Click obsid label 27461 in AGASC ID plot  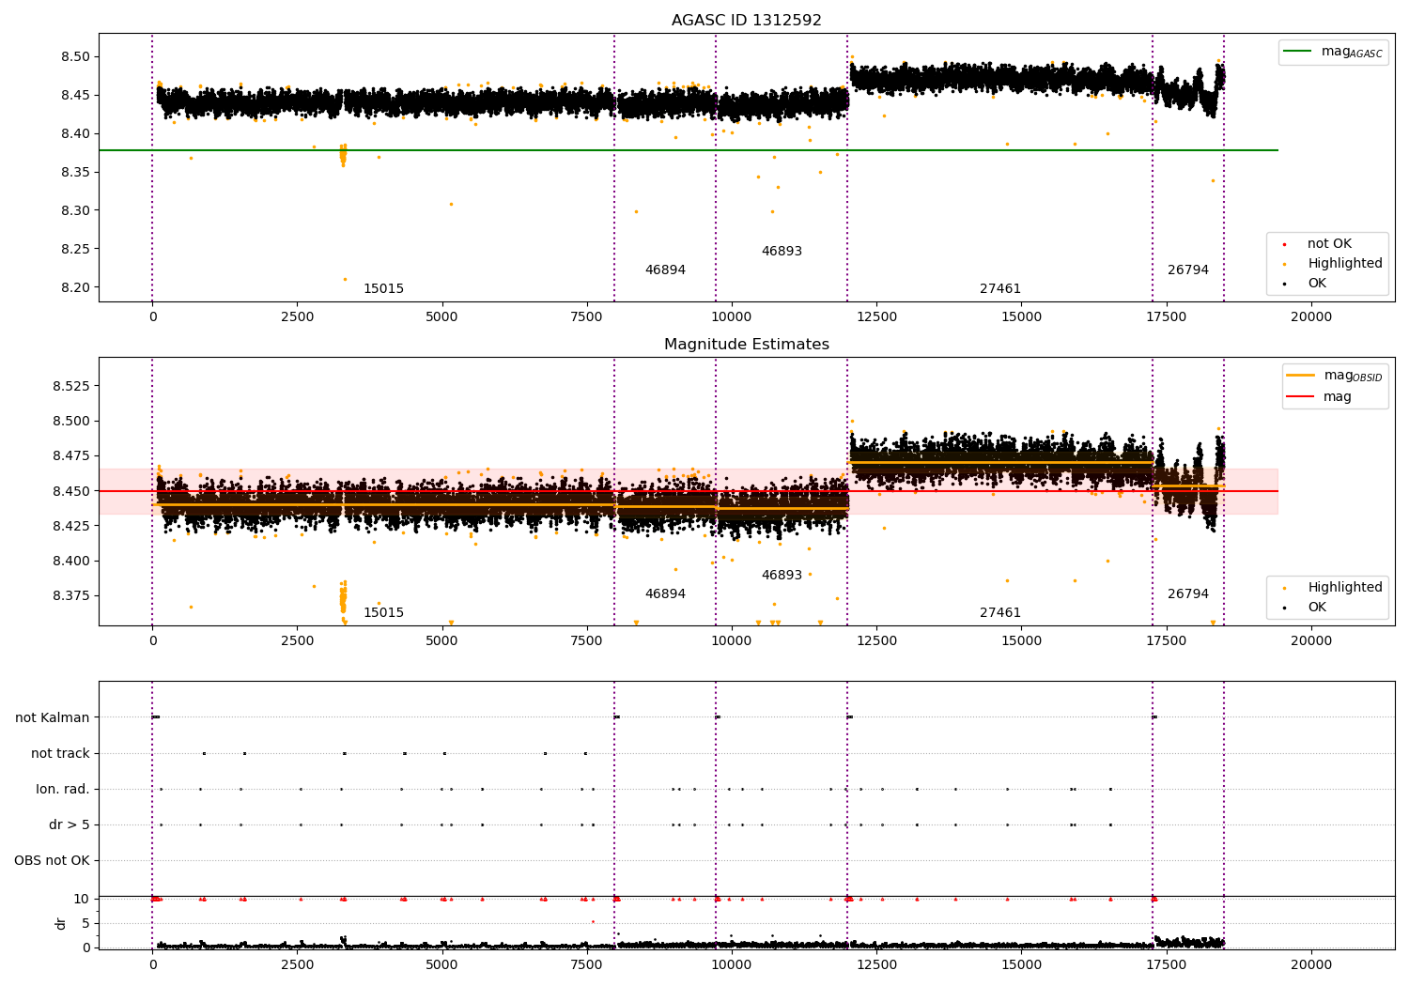1000,288
